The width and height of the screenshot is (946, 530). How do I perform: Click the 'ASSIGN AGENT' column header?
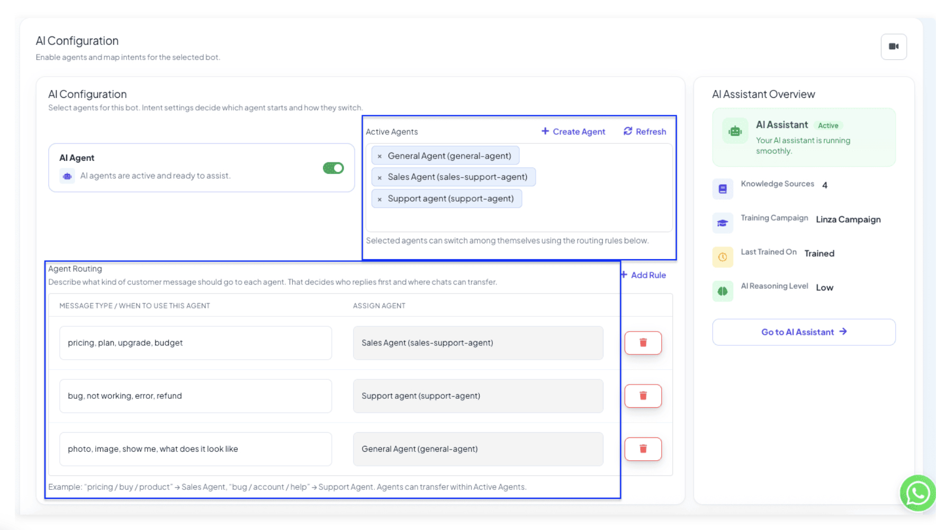coord(379,306)
